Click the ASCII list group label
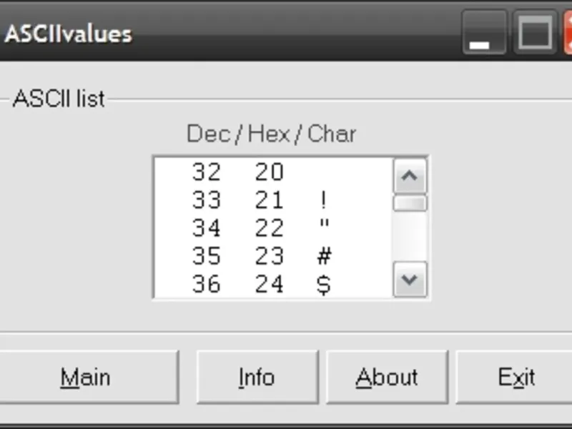 [x=59, y=99]
